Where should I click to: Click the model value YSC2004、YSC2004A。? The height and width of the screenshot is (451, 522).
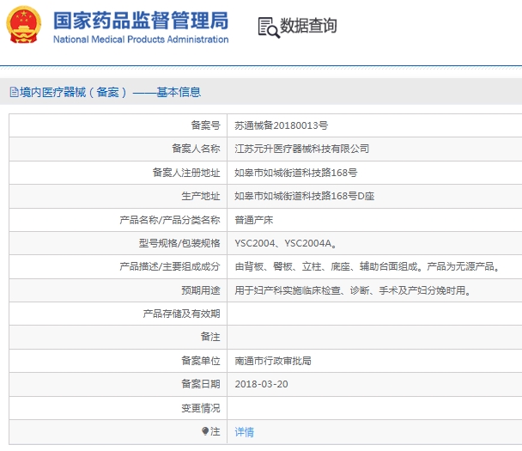pos(286,243)
